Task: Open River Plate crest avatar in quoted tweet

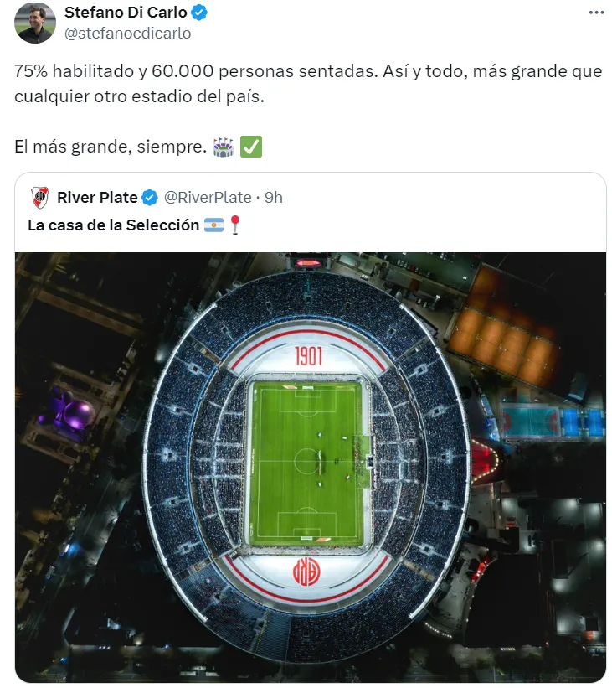Action: (x=40, y=198)
